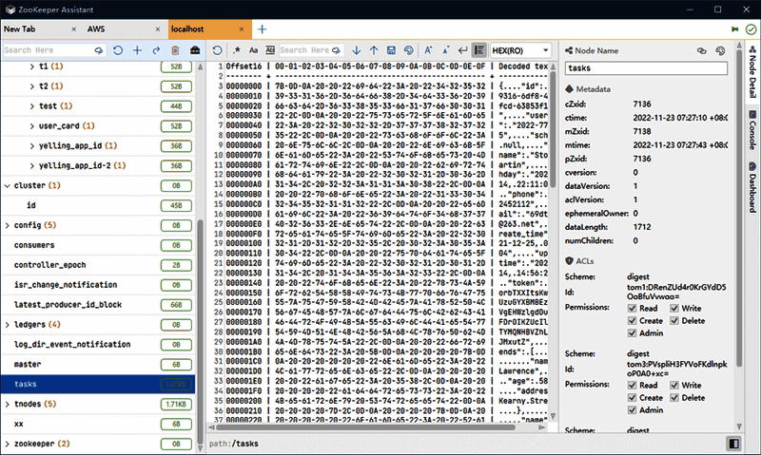Delete selected node with the trash icon
Image resolution: width=761 pixels, height=455 pixels.
pos(176,50)
